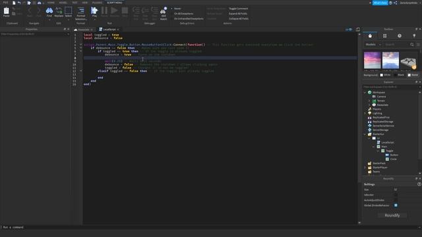Open the FILE menu
This screenshot has width=422, height=237.
[5, 3]
